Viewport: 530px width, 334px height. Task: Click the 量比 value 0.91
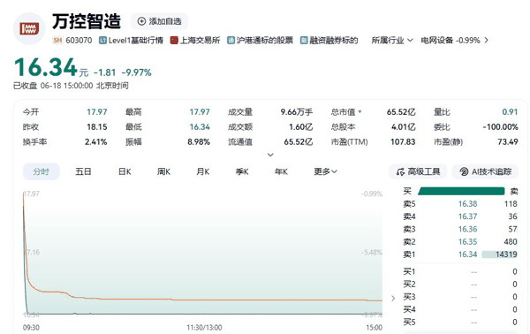[x=510, y=112]
